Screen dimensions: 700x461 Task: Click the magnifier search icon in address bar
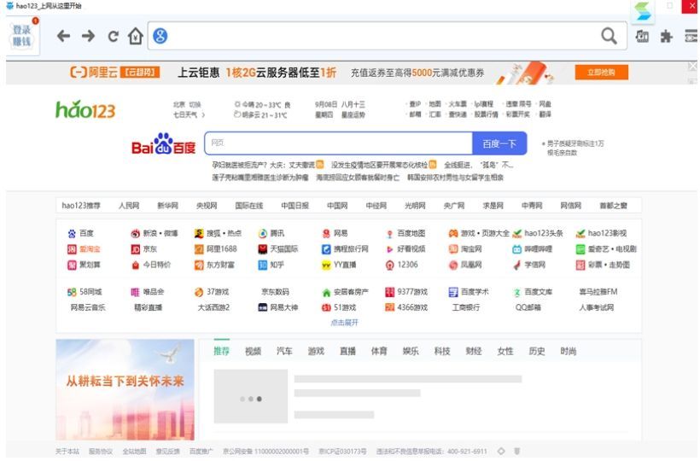pyautogui.click(x=609, y=36)
